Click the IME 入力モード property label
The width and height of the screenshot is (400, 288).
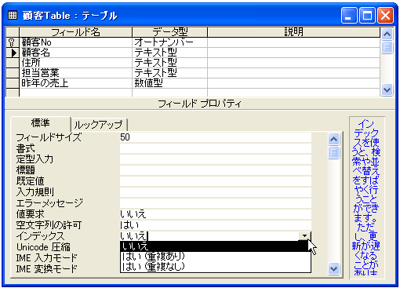pos(46,258)
